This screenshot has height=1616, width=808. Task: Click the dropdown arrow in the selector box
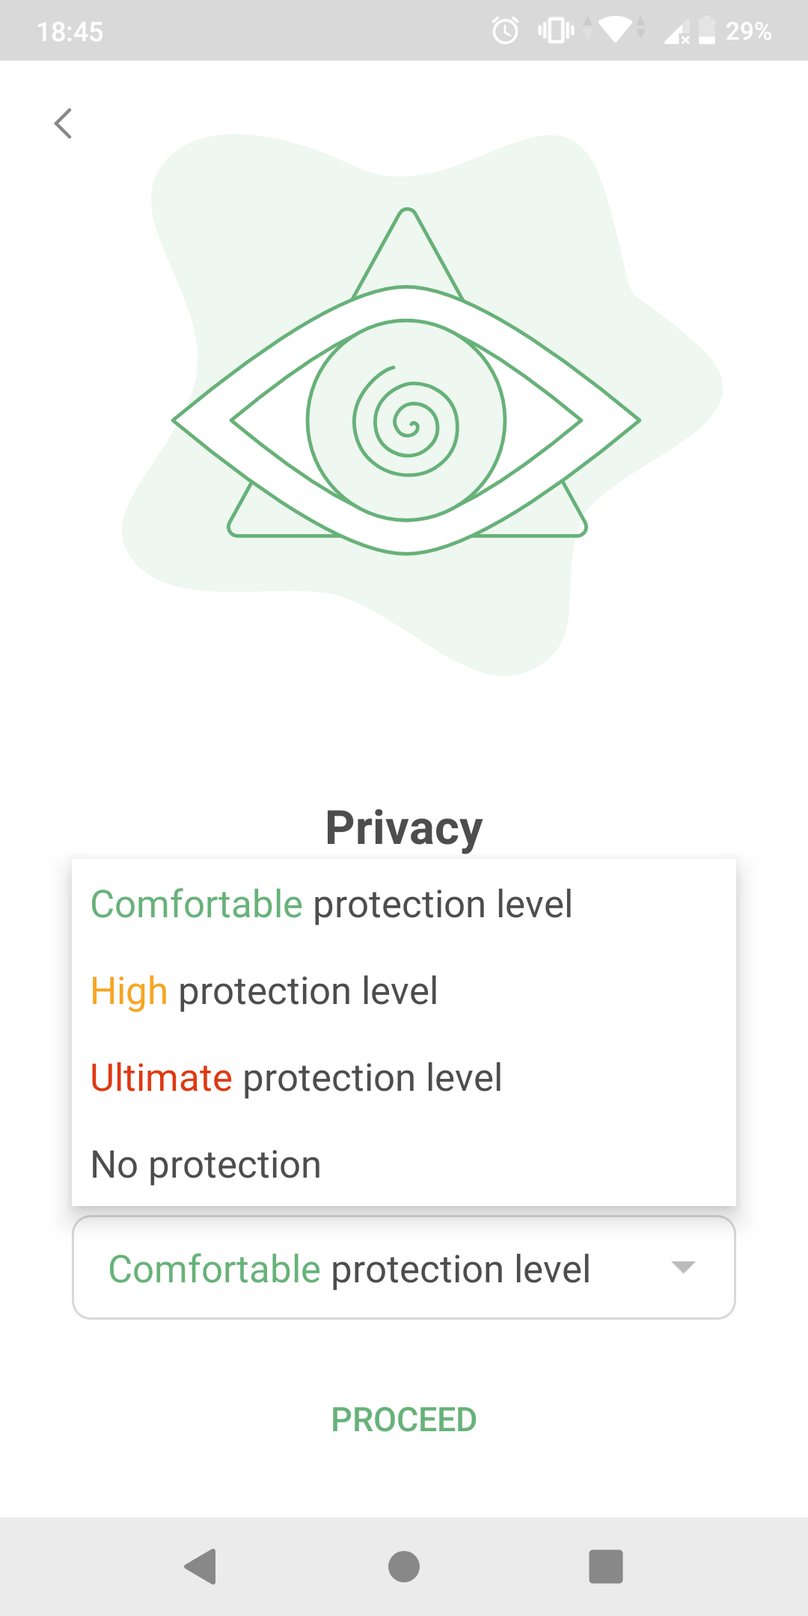coord(684,1267)
